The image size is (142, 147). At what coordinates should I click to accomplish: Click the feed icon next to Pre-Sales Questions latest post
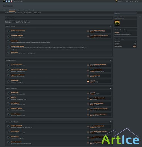[88, 65]
